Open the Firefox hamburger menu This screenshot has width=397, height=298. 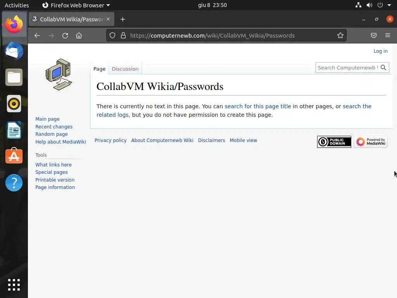point(388,35)
